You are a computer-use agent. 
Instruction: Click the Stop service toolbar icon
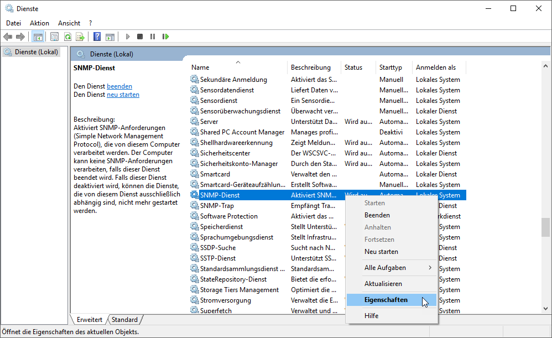140,37
